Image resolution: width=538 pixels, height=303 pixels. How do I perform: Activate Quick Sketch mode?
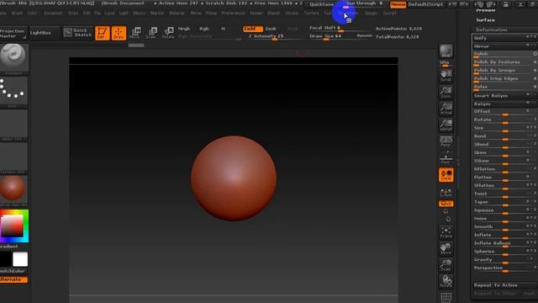coord(78,33)
